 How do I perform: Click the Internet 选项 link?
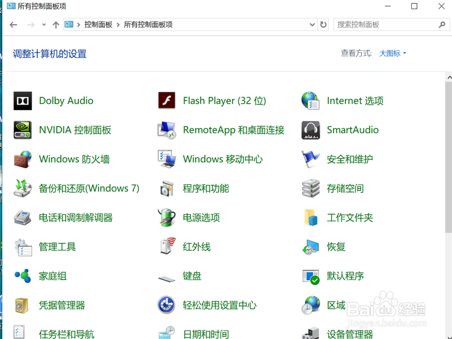tap(355, 100)
